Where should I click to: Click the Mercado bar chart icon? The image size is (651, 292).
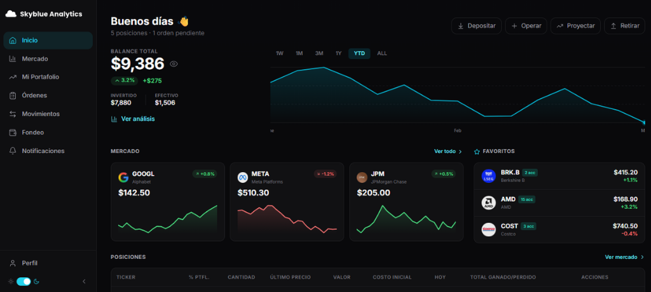(13, 59)
